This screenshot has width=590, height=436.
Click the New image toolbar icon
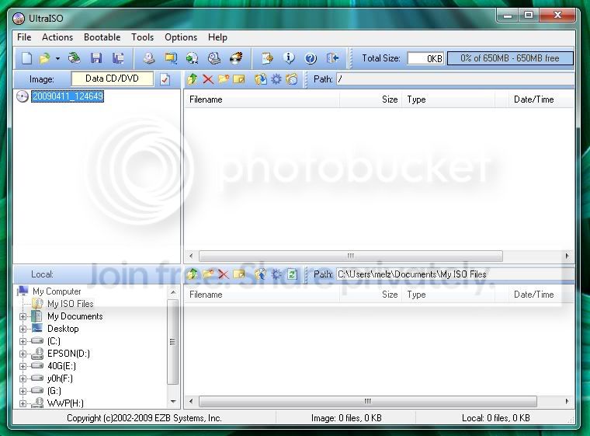pos(26,58)
